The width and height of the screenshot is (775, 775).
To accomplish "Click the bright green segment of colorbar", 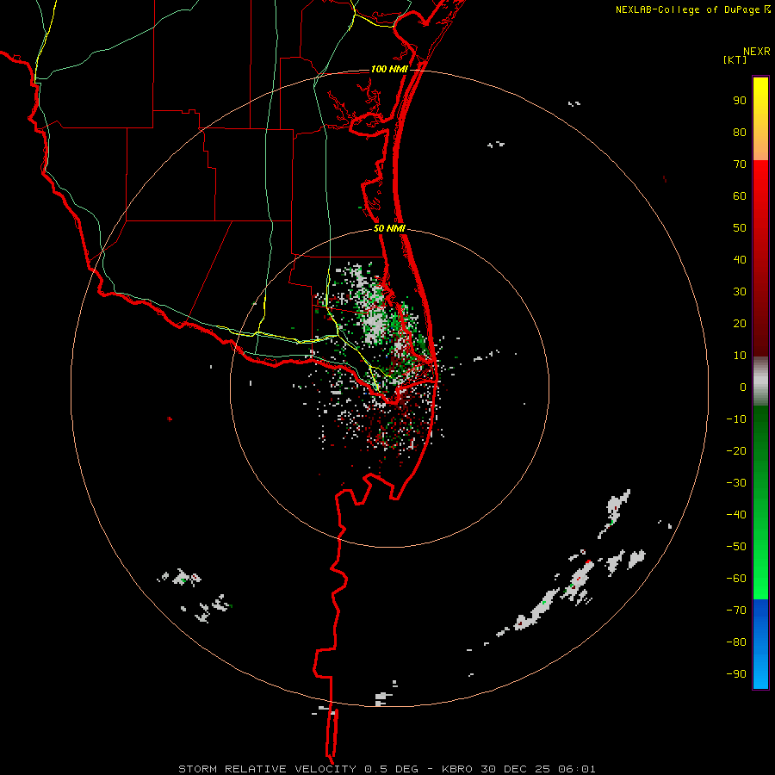I will [x=760, y=568].
